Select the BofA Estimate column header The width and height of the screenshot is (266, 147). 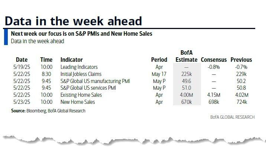click(x=186, y=56)
